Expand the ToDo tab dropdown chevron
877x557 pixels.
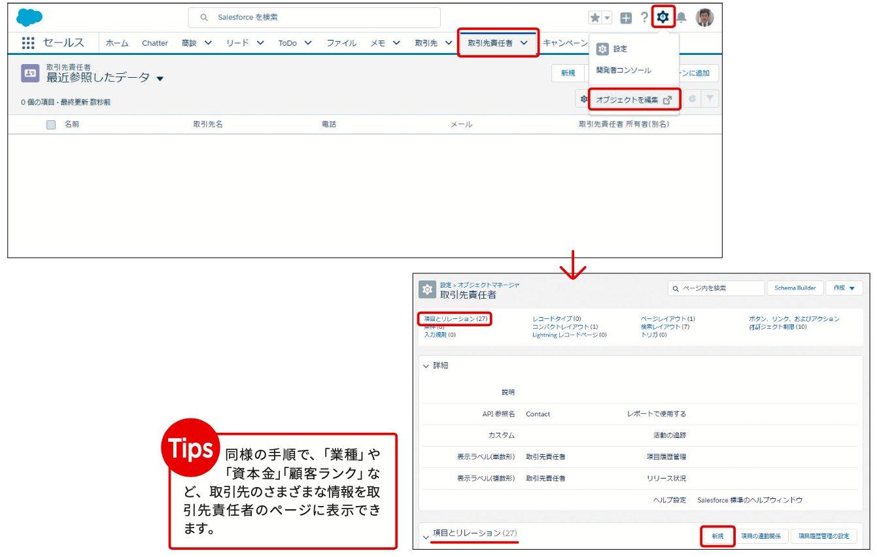point(308,43)
